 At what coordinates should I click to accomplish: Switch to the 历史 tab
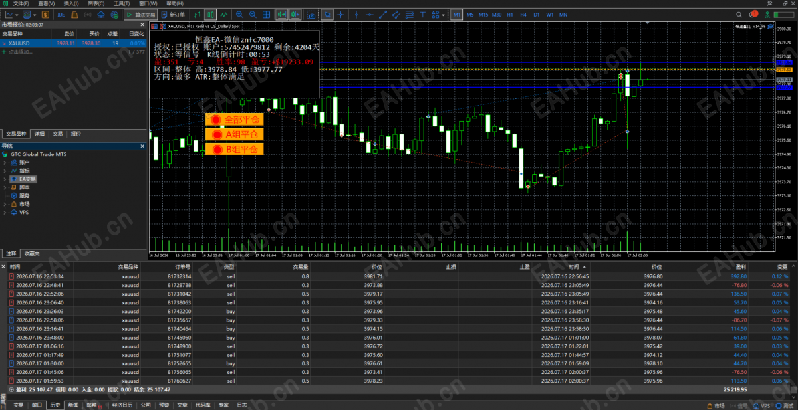(x=55, y=405)
